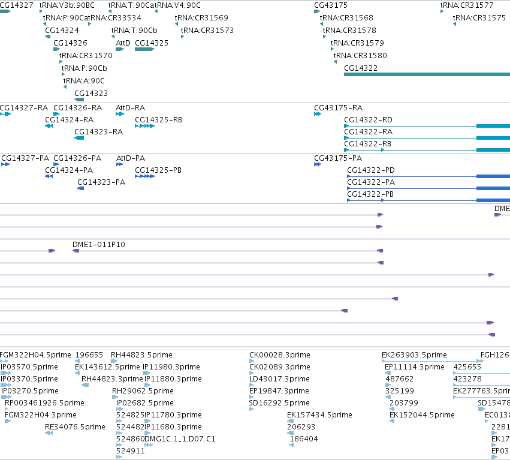Select transcript CG14322-RA
Viewport: 510px width, 460px height.
[427, 138]
